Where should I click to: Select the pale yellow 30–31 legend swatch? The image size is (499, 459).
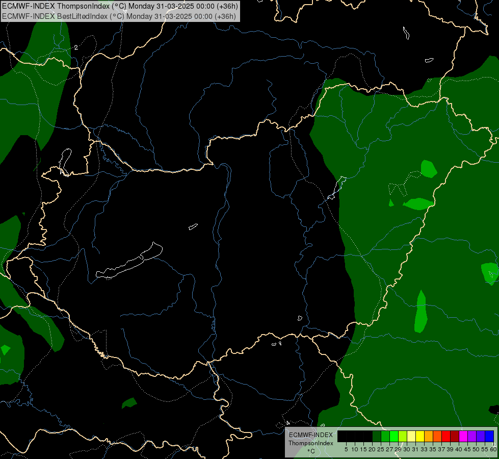click(x=411, y=436)
